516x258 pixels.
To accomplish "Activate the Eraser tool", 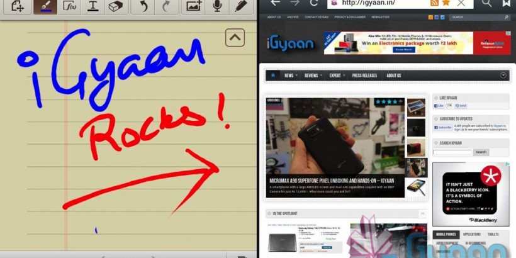I will [x=115, y=6].
